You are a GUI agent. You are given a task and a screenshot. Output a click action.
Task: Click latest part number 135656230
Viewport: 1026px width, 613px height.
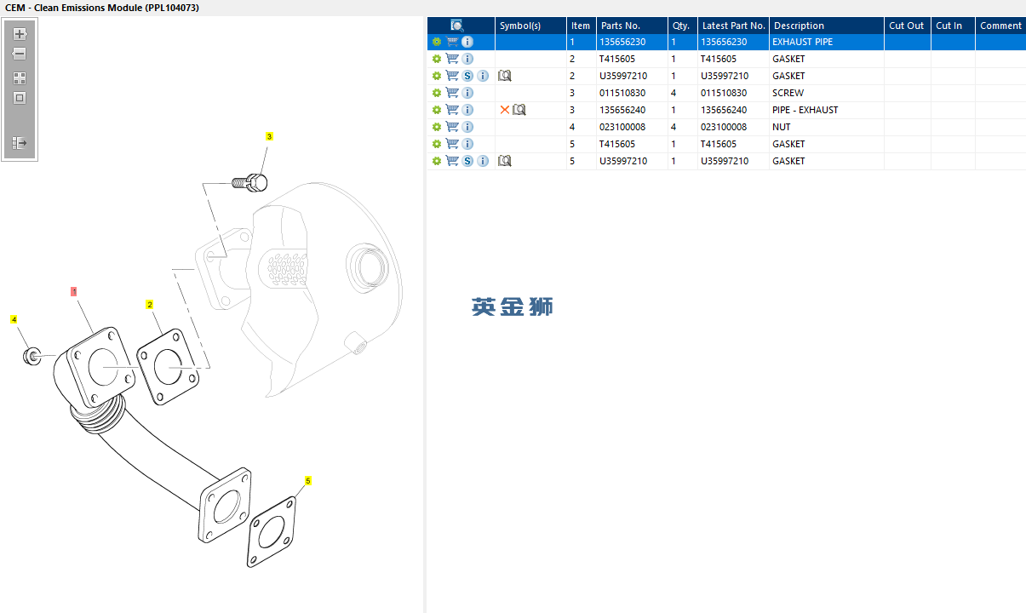coord(724,42)
